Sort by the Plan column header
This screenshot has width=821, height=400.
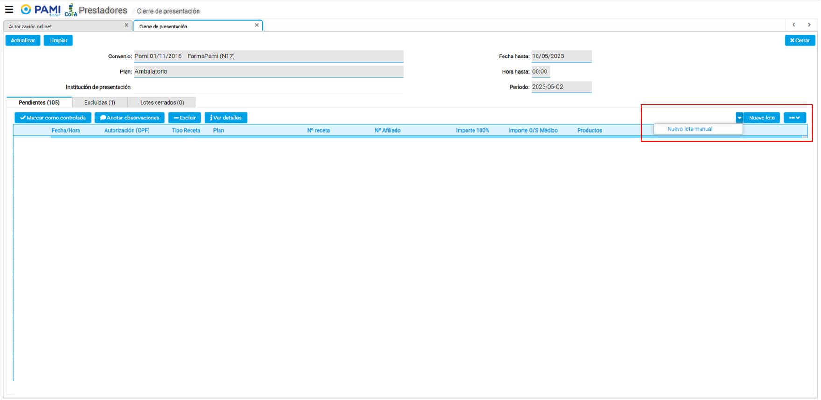(219, 131)
